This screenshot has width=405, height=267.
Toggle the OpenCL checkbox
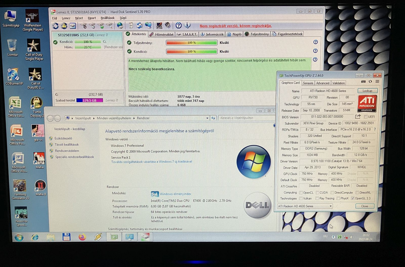(x=301, y=193)
